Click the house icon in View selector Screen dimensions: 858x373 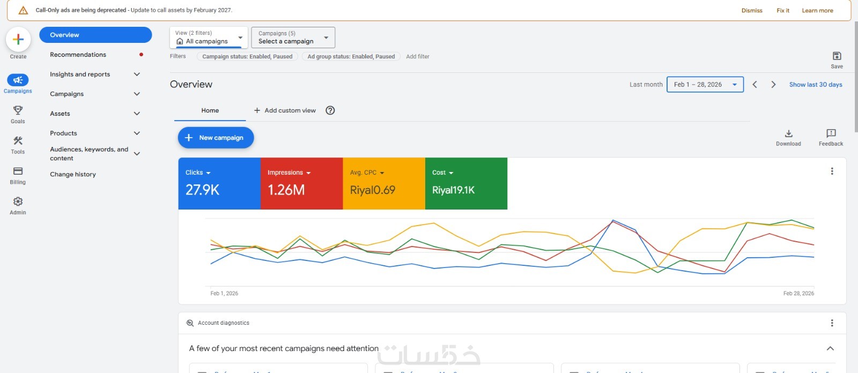coord(180,41)
